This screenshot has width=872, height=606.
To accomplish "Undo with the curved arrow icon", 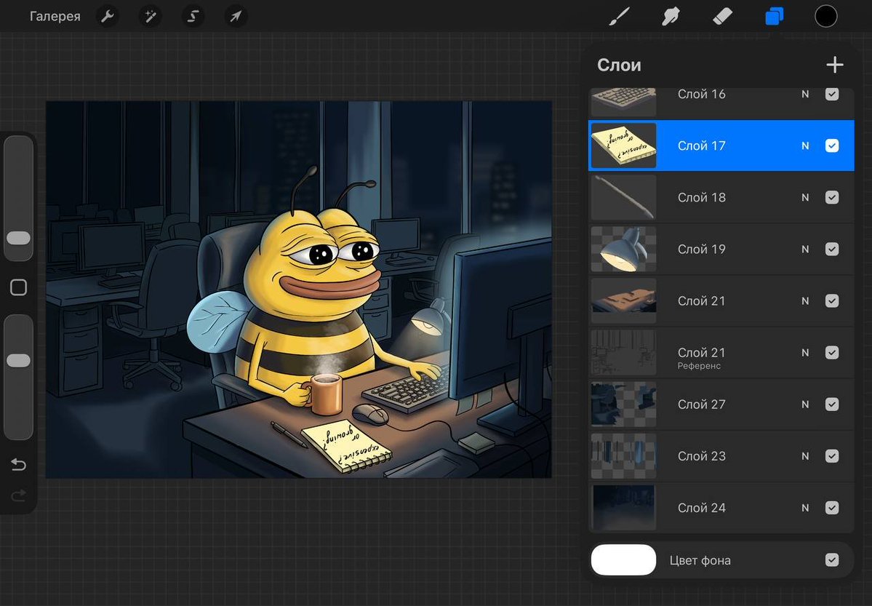I will click(x=18, y=464).
